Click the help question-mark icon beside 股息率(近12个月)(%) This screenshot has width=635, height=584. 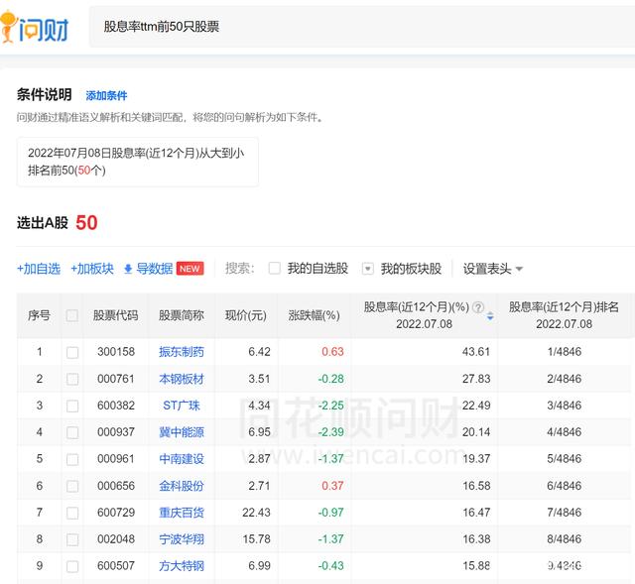[478, 307]
